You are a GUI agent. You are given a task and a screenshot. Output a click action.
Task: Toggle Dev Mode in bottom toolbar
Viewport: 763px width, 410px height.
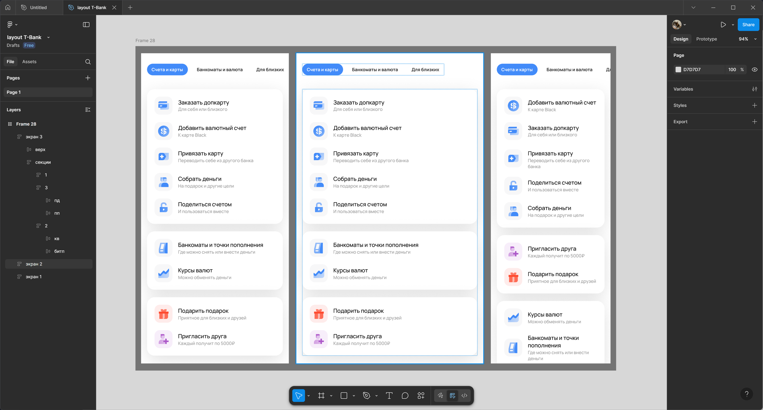(x=452, y=395)
